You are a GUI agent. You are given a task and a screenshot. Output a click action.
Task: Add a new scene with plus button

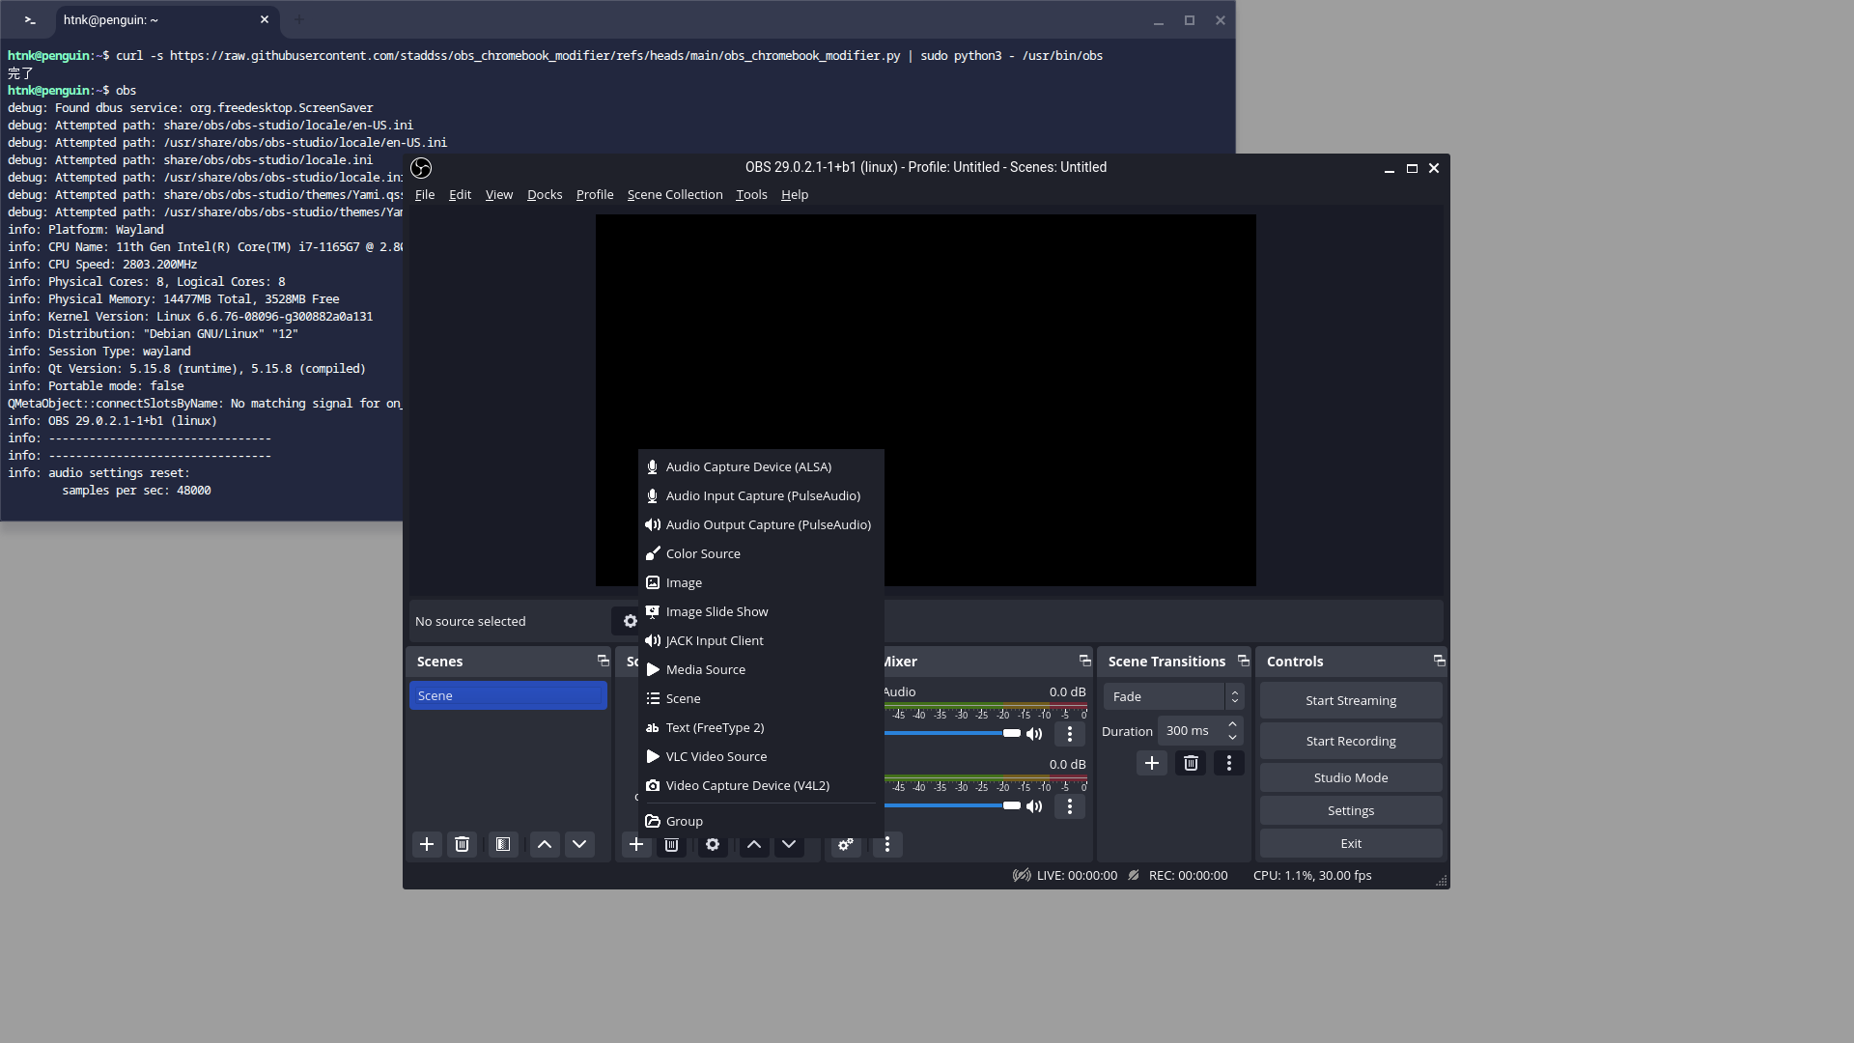(x=427, y=845)
